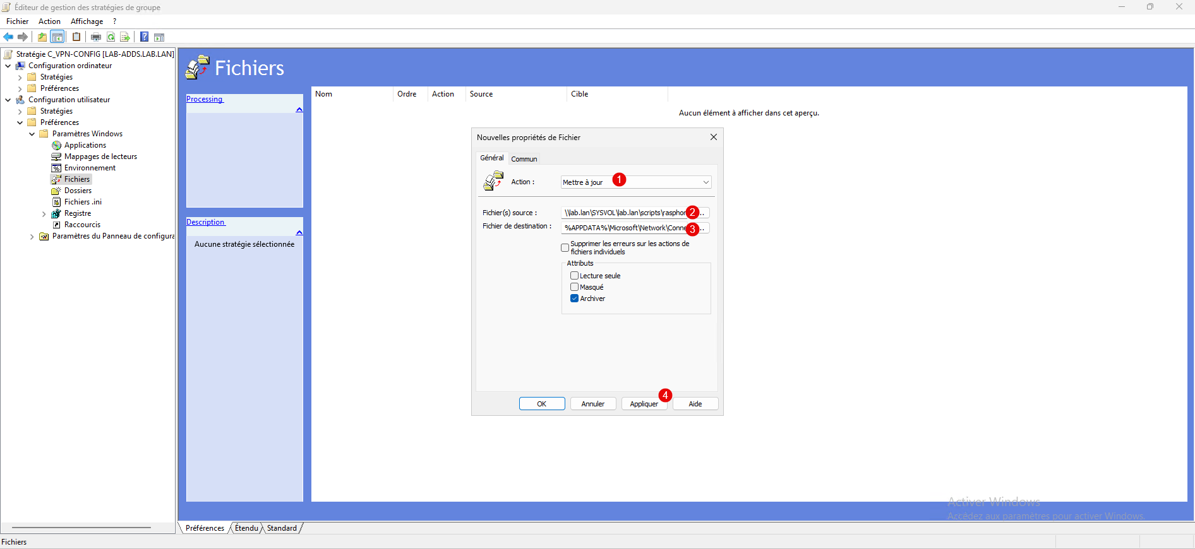1195x549 pixels.
Task: Open help with the blue question-mark icon
Action: pos(144,37)
